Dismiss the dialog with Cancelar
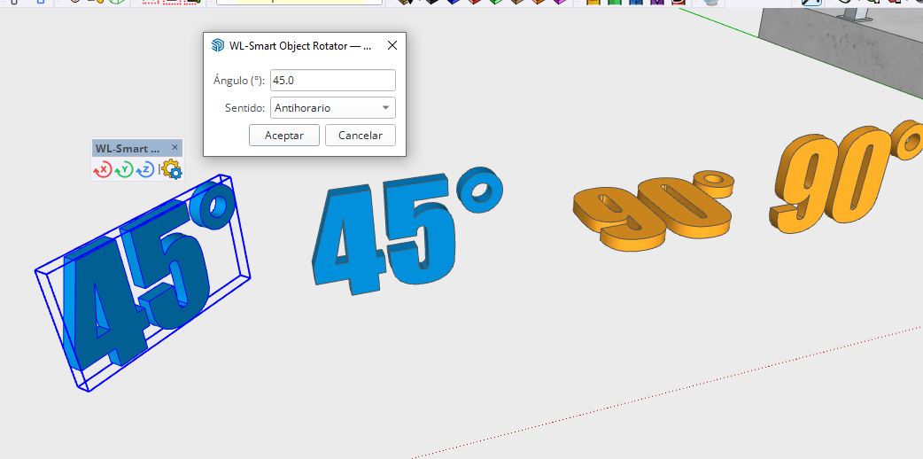Screen dimensions: 923x459 point(361,135)
